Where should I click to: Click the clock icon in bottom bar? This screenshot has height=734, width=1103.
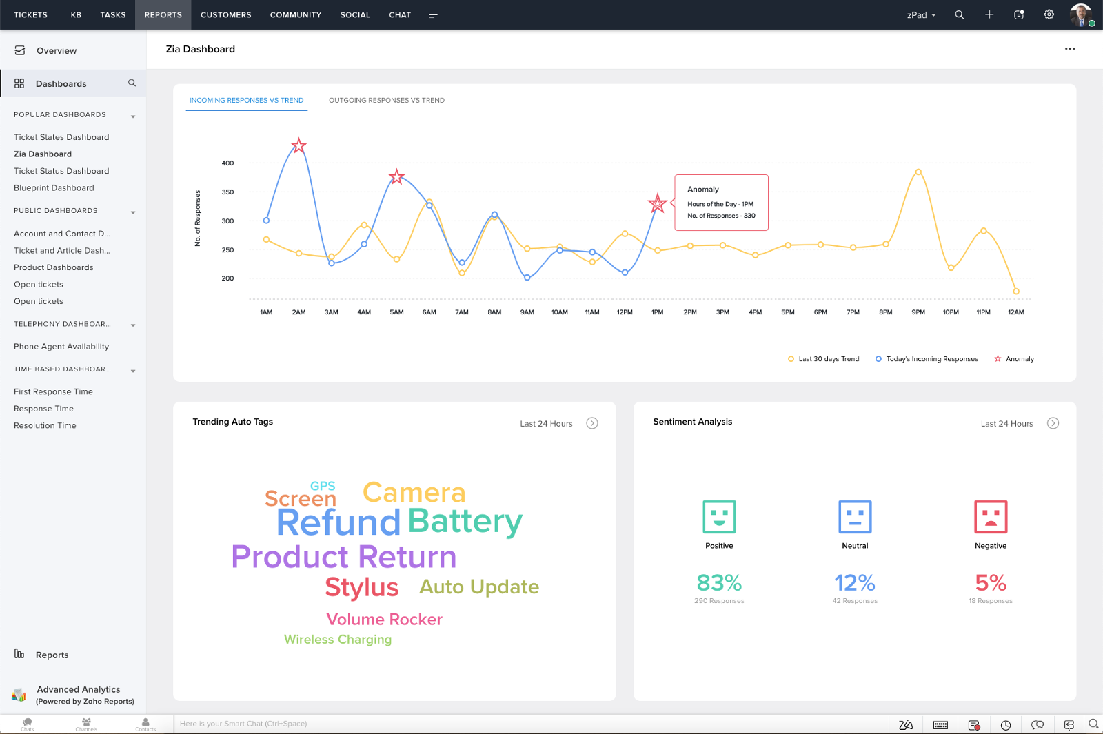(1006, 725)
